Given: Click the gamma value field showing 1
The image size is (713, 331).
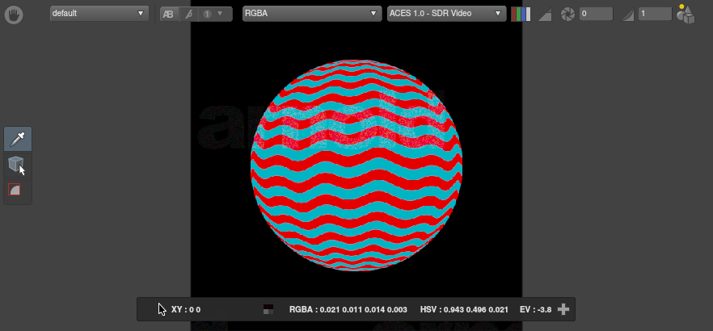Looking at the screenshot, I should 654,15.
